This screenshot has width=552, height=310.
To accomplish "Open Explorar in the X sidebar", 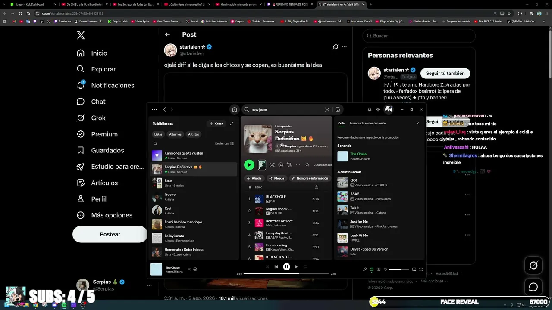I will (x=96, y=69).
